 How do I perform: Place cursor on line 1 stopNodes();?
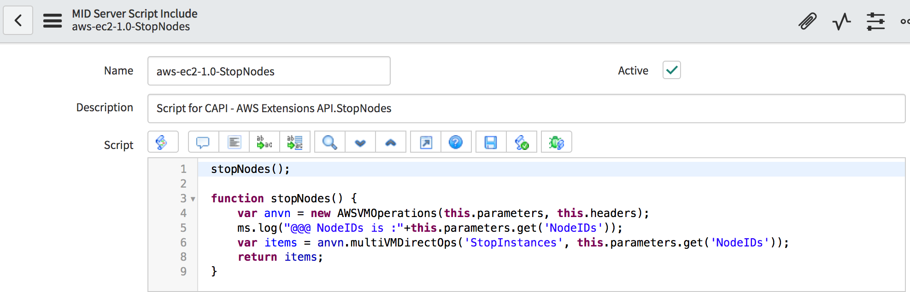click(251, 169)
